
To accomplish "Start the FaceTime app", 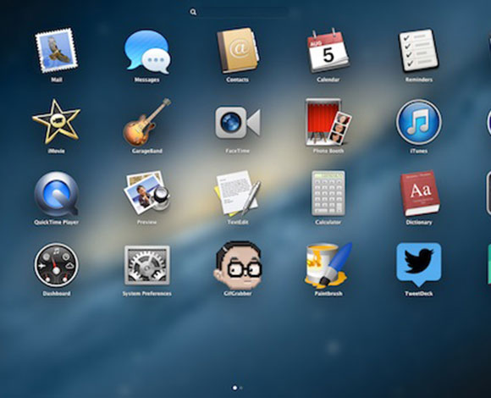I will (238, 123).
